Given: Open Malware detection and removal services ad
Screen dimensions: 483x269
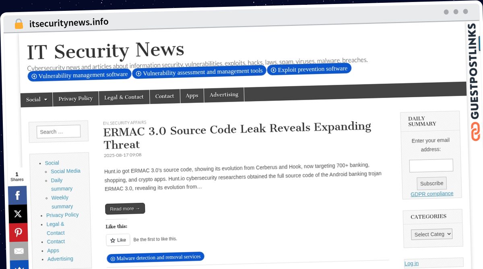Looking at the screenshot, I should pyautogui.click(x=155, y=257).
